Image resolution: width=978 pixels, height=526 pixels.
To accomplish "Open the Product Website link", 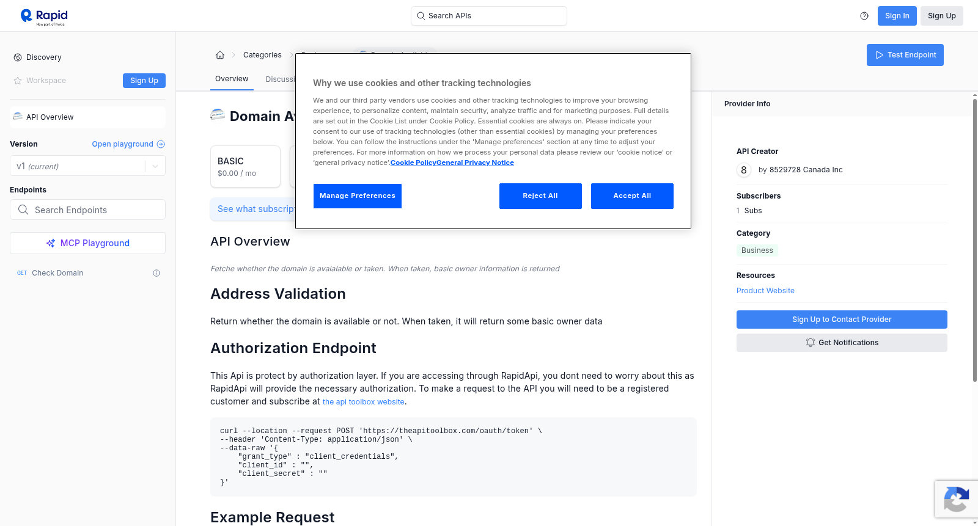I will click(765, 291).
